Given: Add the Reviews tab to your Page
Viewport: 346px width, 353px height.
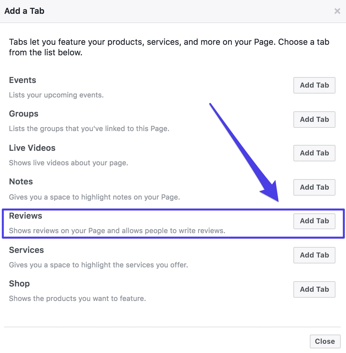Looking at the screenshot, I should pos(314,221).
